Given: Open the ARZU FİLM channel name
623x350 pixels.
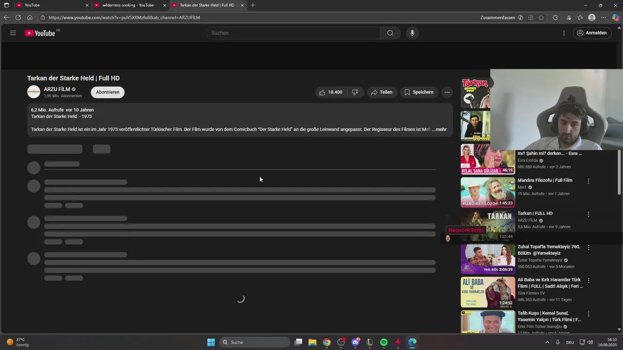Looking at the screenshot, I should tap(57, 89).
